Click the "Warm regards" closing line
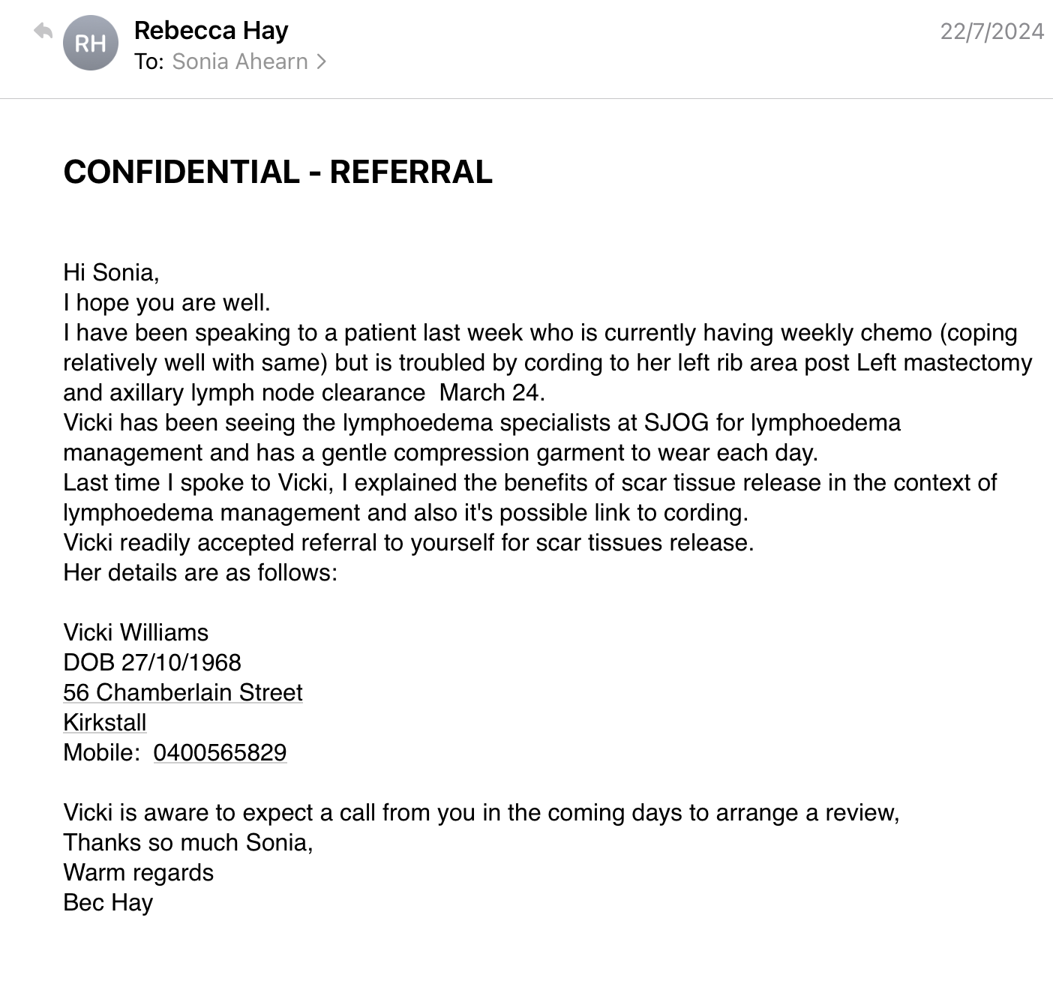This screenshot has width=1053, height=990. [139, 872]
